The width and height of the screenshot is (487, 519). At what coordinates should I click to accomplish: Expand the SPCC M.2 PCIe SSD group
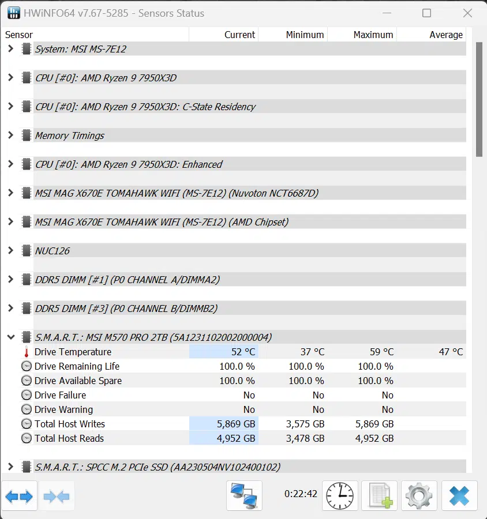10,467
